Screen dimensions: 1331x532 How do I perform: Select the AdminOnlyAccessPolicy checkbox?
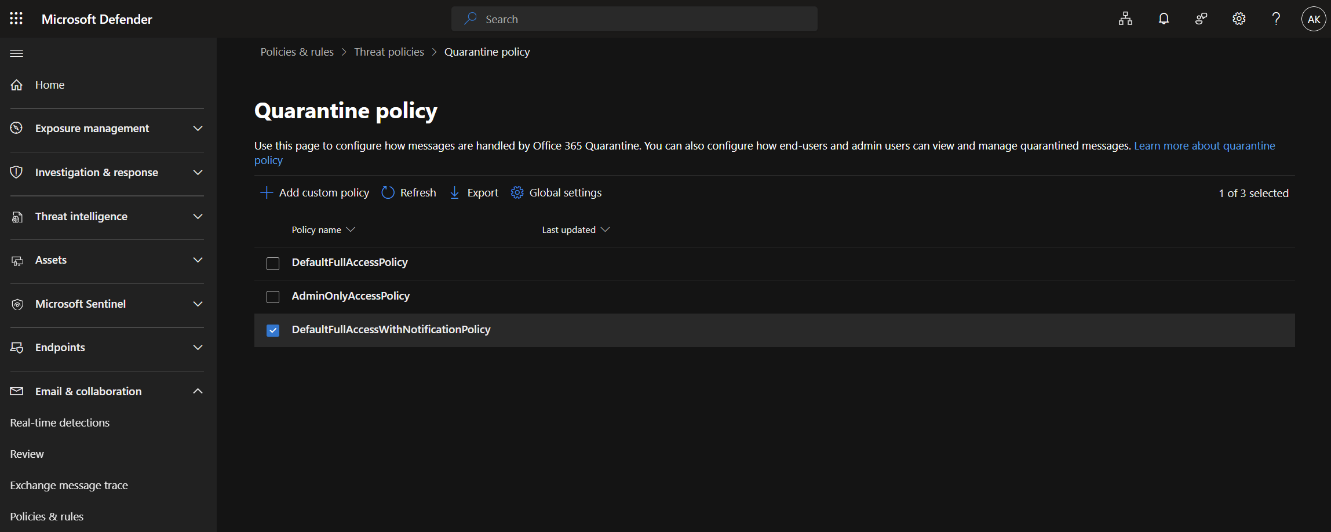click(x=273, y=297)
